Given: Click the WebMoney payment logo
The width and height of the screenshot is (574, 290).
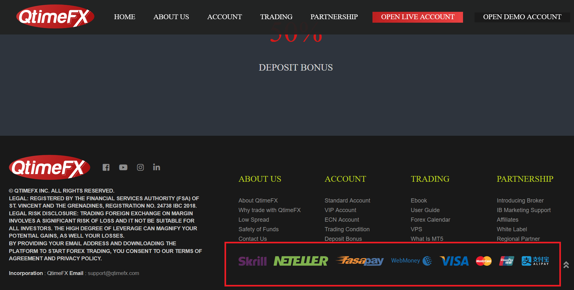Looking at the screenshot, I should pyautogui.click(x=411, y=261).
